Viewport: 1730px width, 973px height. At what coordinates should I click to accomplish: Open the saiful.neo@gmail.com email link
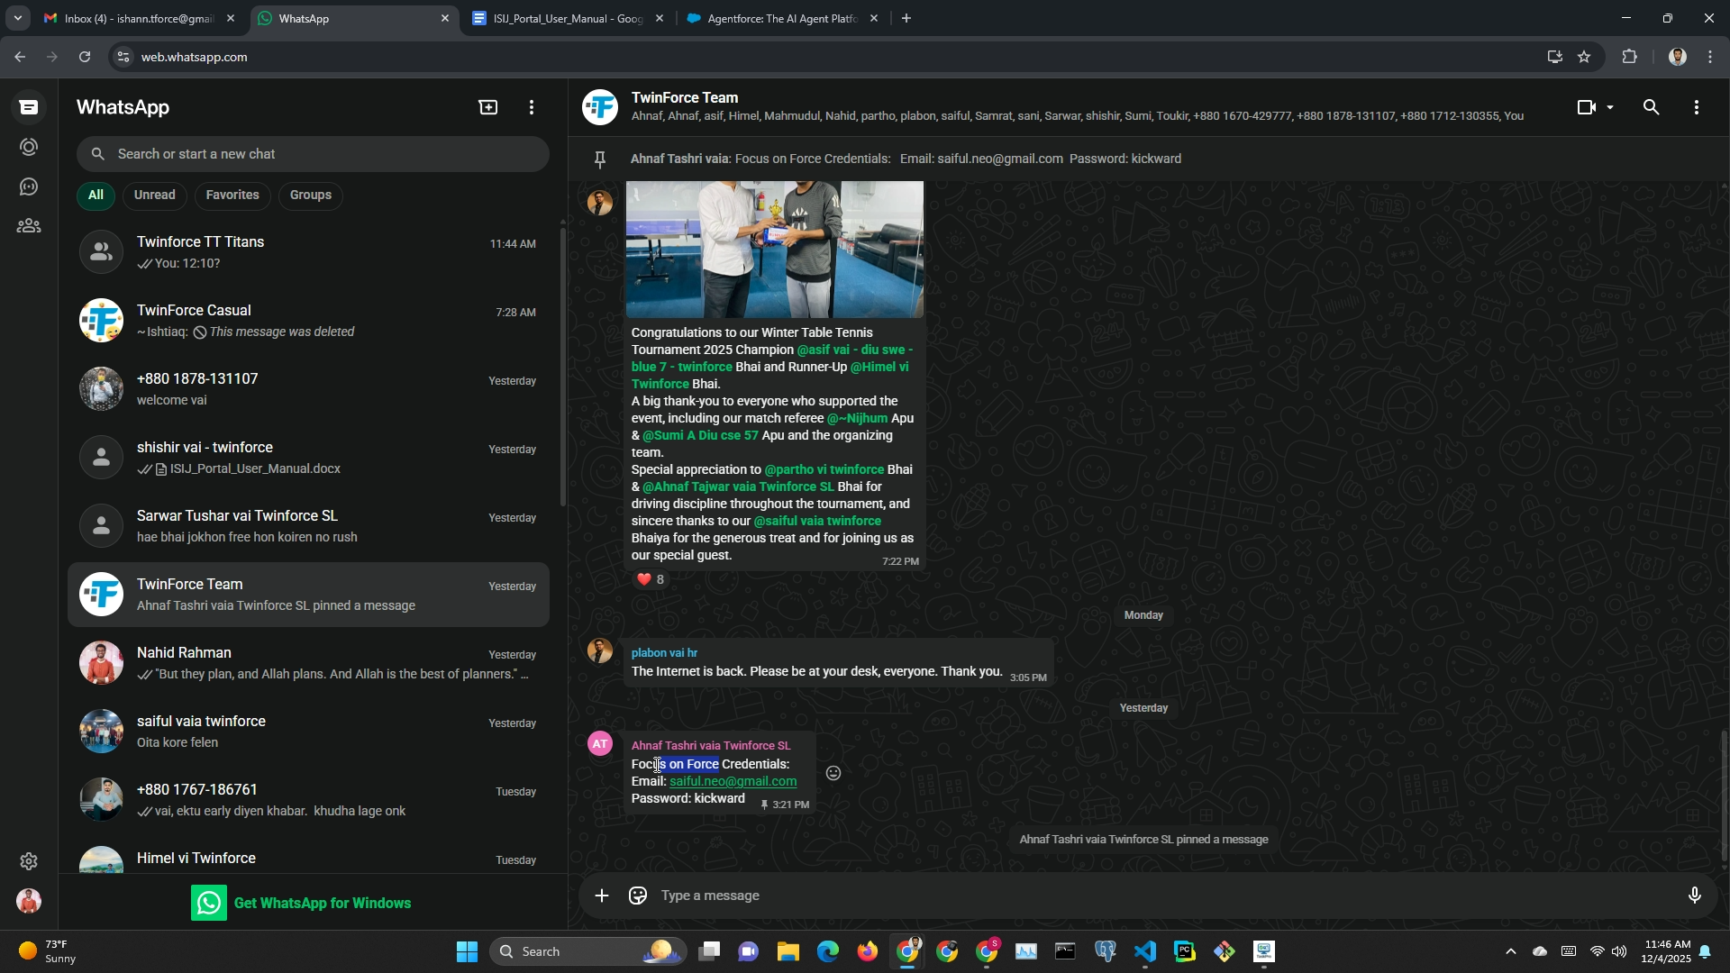(x=733, y=781)
